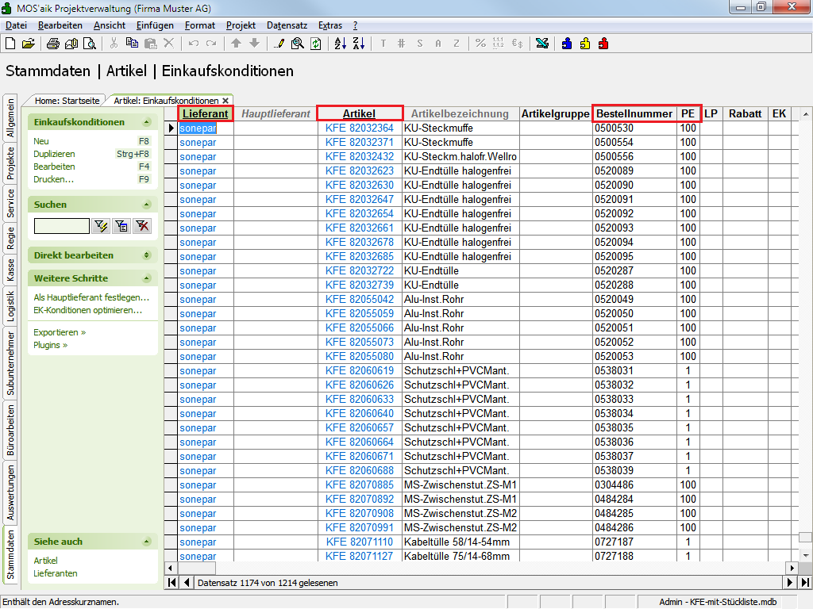The height and width of the screenshot is (609, 813).
Task: Sort ascending with the A-Z icon
Action: [340, 44]
